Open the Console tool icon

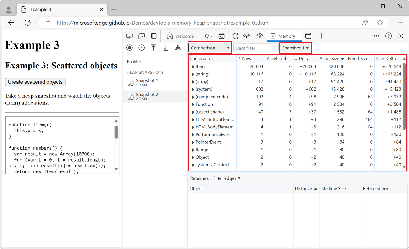(221, 36)
